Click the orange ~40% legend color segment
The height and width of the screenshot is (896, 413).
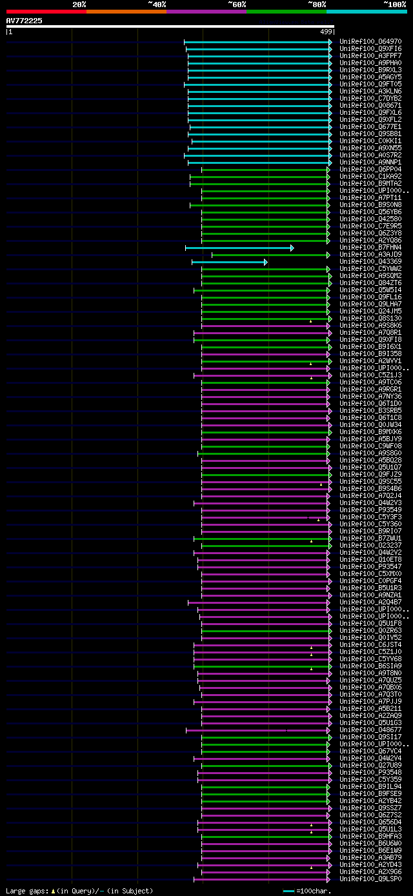pos(126,11)
